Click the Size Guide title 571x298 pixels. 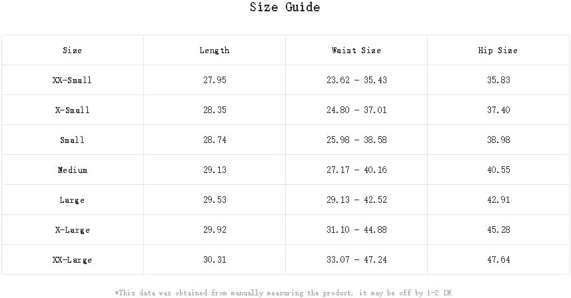[x=285, y=7]
